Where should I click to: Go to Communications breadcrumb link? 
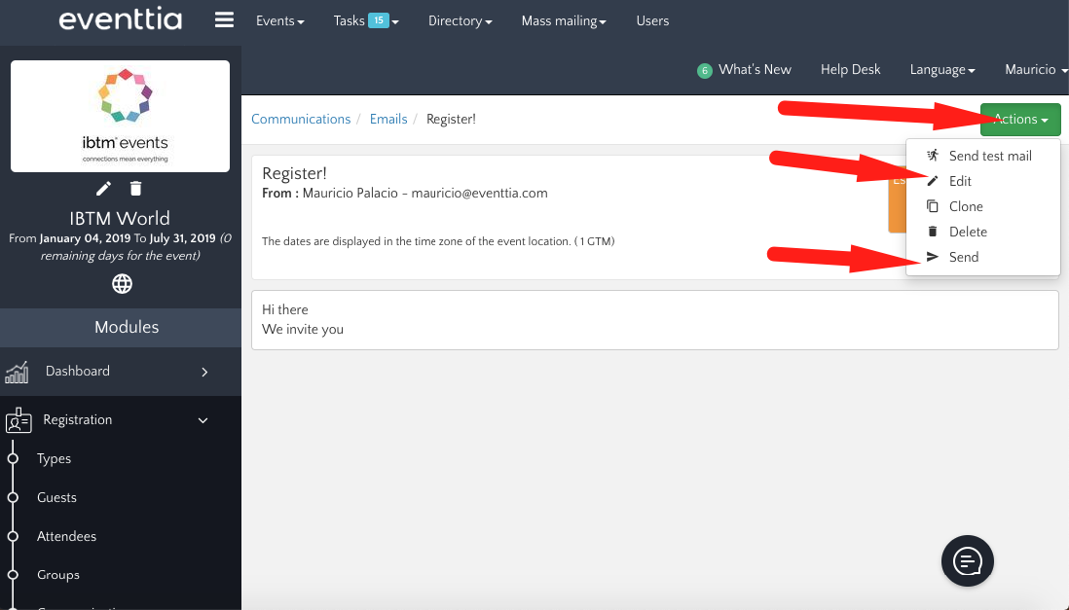[x=301, y=119]
